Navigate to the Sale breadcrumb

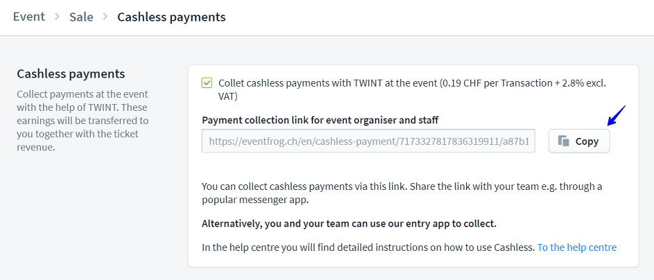click(81, 17)
